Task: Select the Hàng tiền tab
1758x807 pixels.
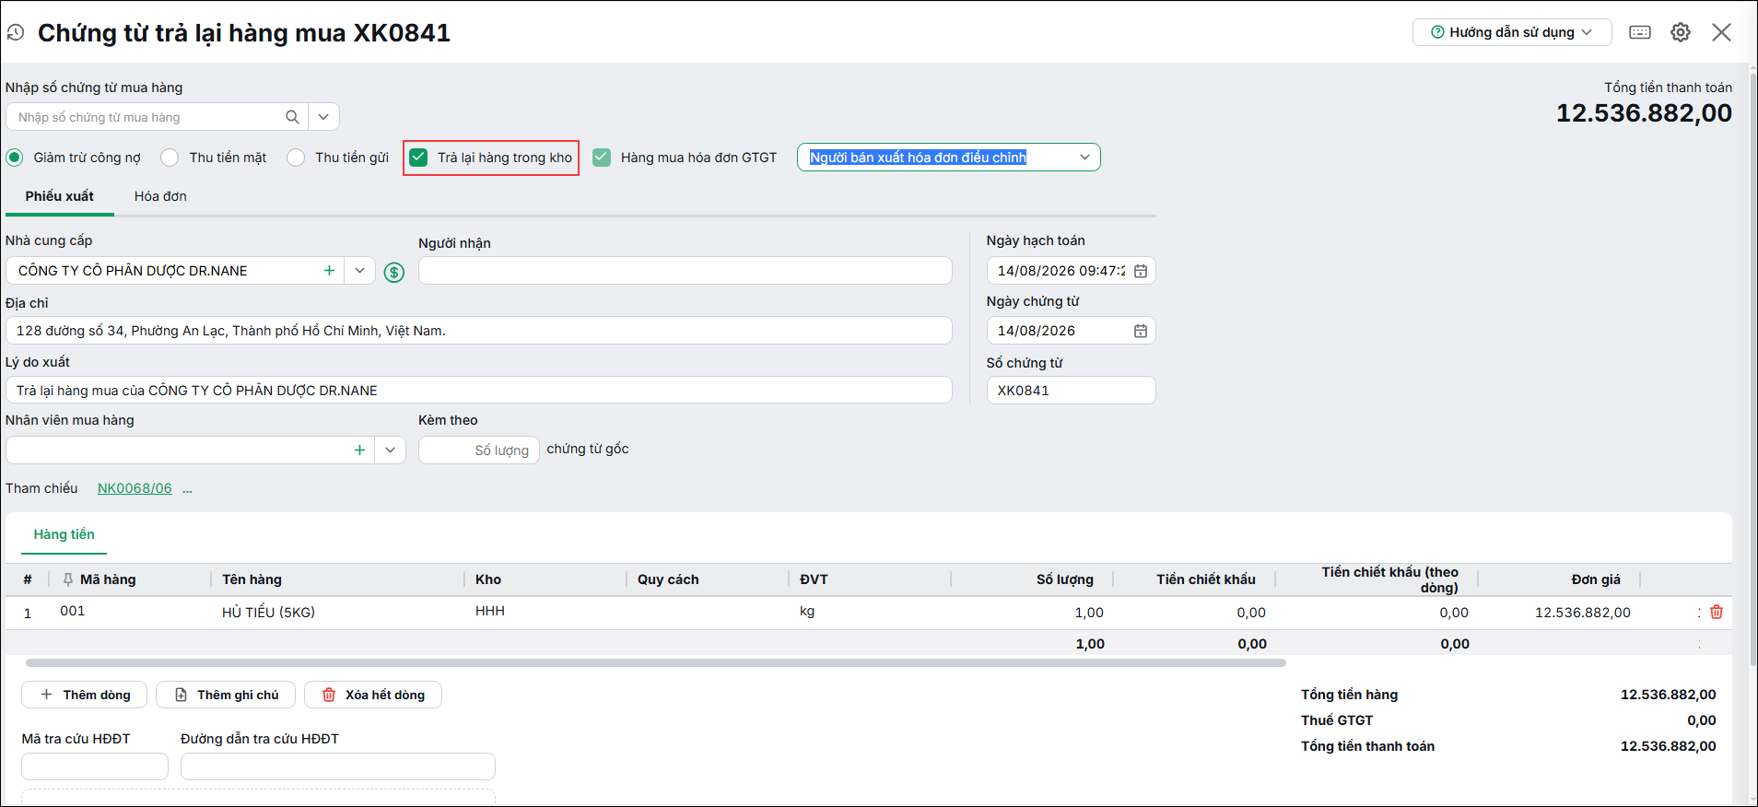Action: pos(64,534)
